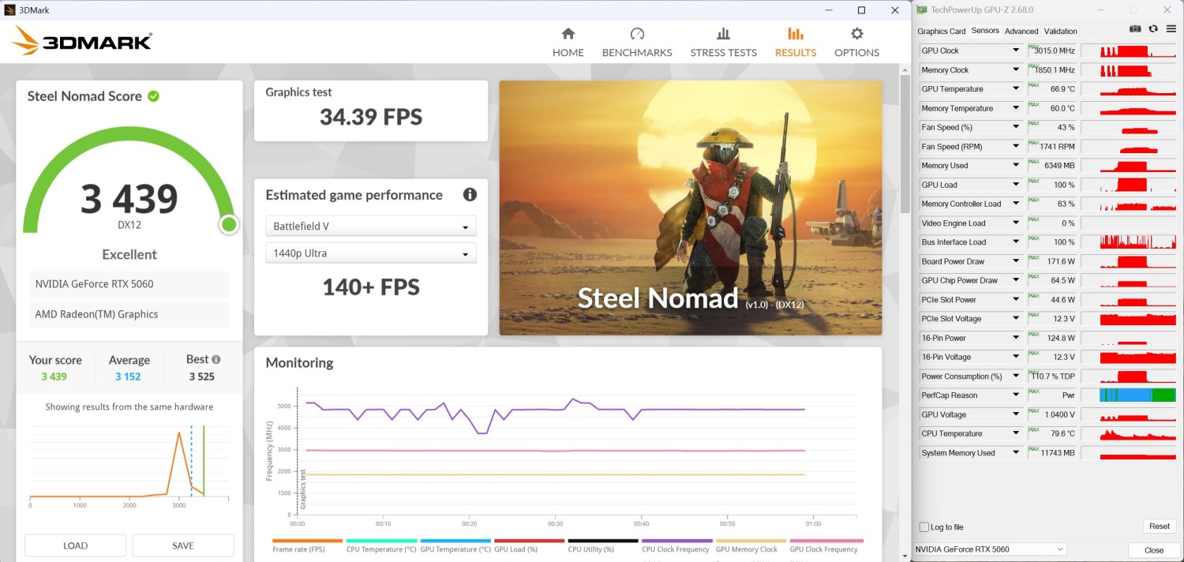Viewport: 1184px width, 562px height.
Task: Open the 1440p Ultra preset dropdown
Action: pos(371,253)
